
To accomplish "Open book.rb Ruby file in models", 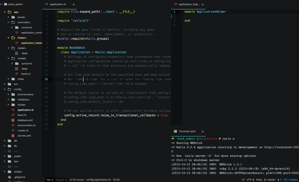I will [x=26, y=74].
